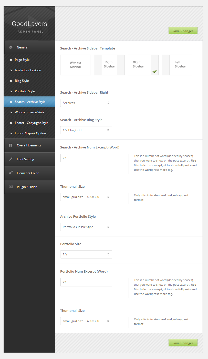Click the arrow icon beside Blog Style
Image resolution: width=208 pixels, height=359 pixels.
11,81
